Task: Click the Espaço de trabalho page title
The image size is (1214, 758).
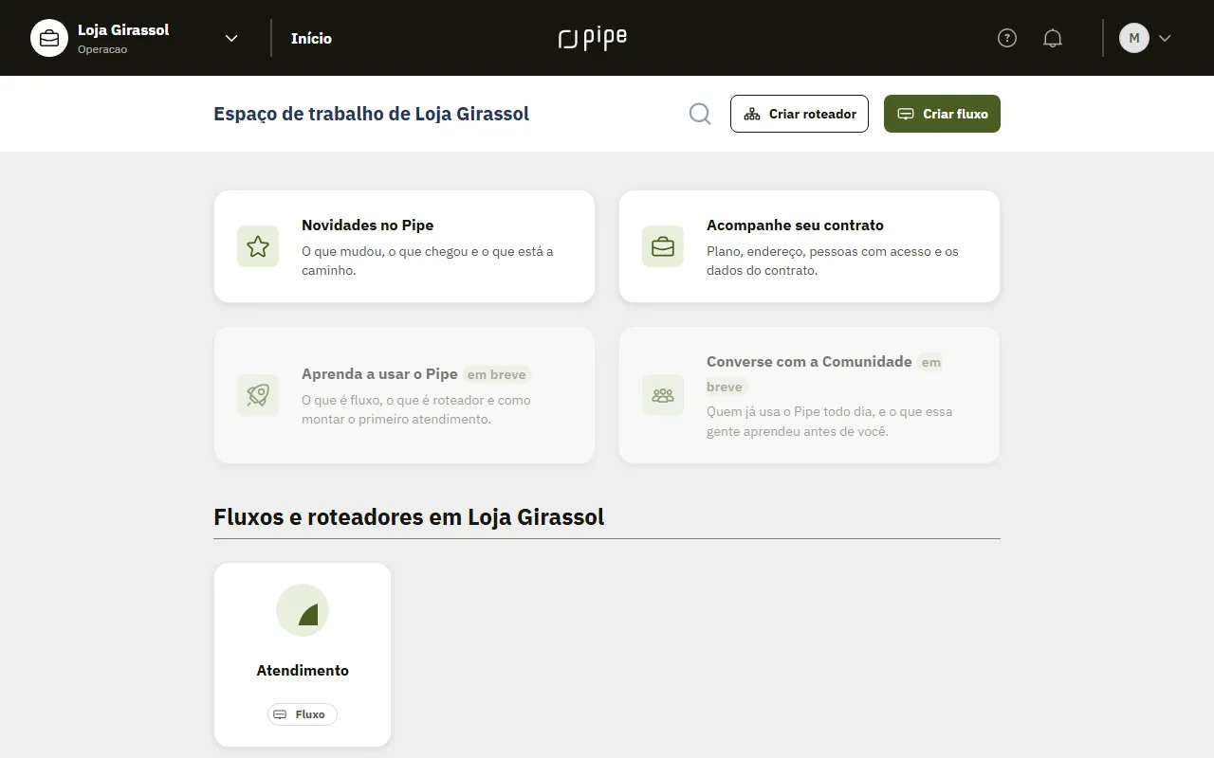Action: tap(372, 114)
